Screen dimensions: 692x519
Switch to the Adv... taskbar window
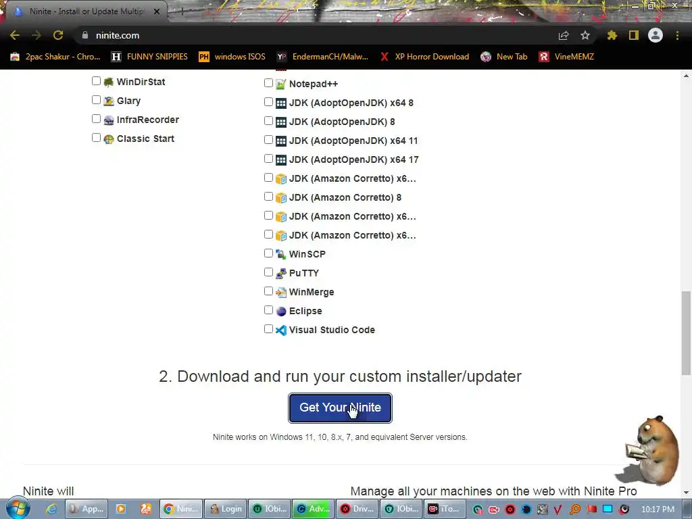click(x=313, y=509)
